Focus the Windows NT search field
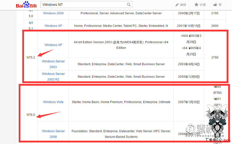Screen dimensions: 232x144 [x=86, y=5]
